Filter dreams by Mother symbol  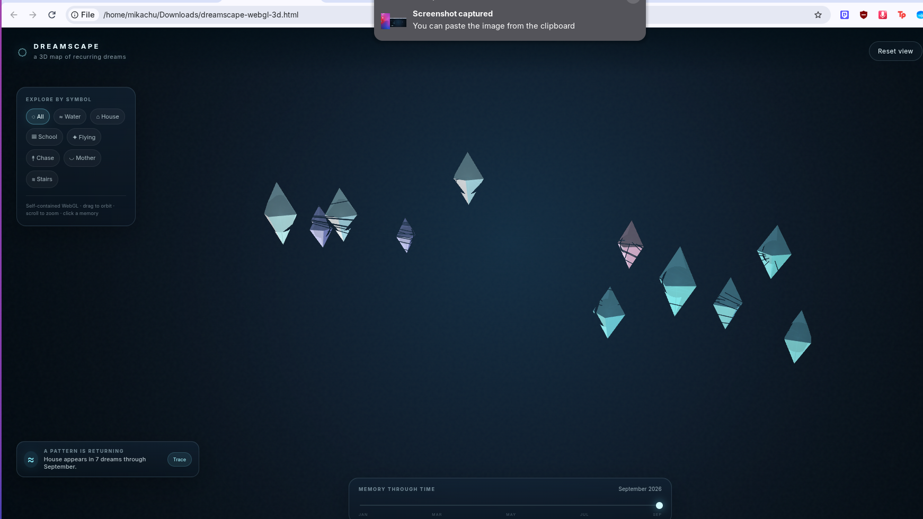[x=82, y=158]
